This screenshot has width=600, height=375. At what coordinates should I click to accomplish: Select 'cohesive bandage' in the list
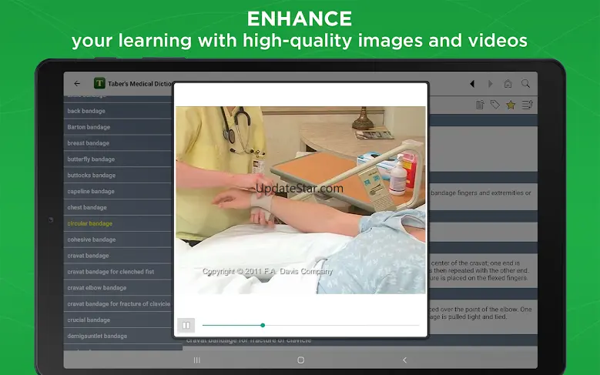coord(118,239)
